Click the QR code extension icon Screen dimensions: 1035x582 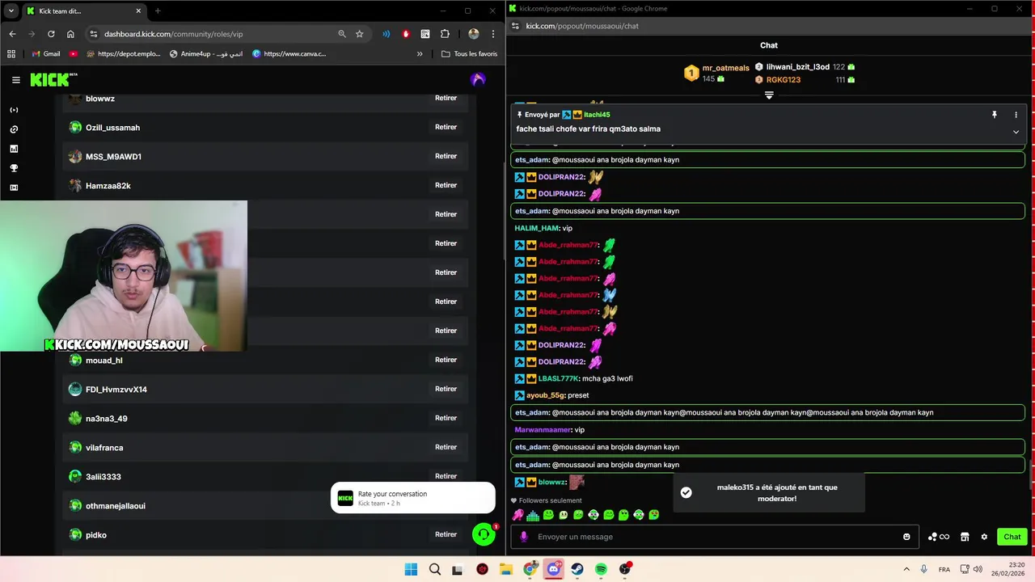425,34
